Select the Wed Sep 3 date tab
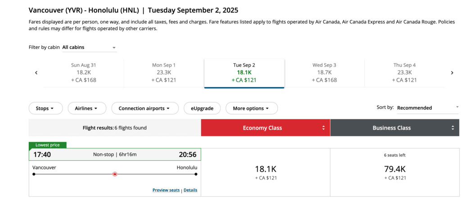This screenshot has width=461, height=198. (324, 73)
